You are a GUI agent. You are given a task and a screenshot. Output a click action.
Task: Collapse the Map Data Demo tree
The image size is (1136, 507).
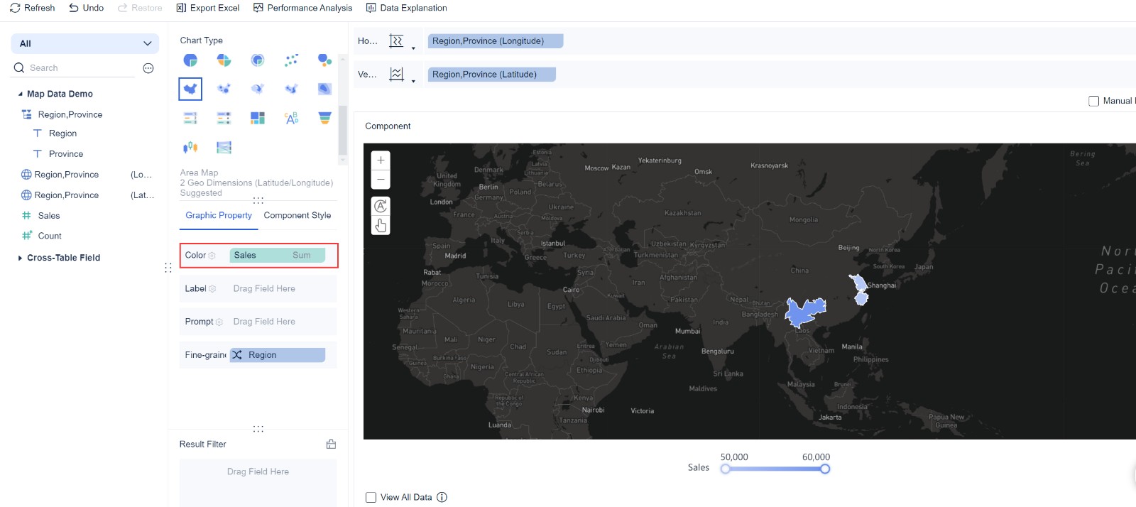pyautogui.click(x=20, y=94)
